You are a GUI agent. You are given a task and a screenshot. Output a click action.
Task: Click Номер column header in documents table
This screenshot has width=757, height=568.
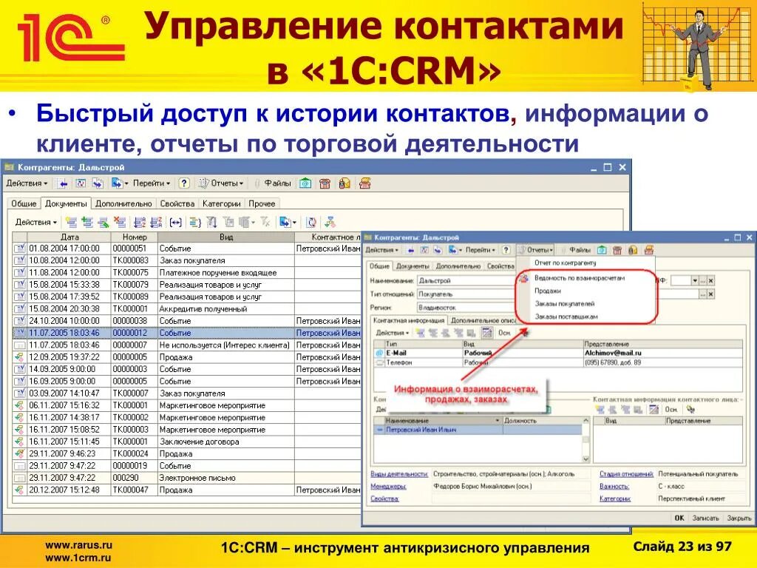[135, 237]
